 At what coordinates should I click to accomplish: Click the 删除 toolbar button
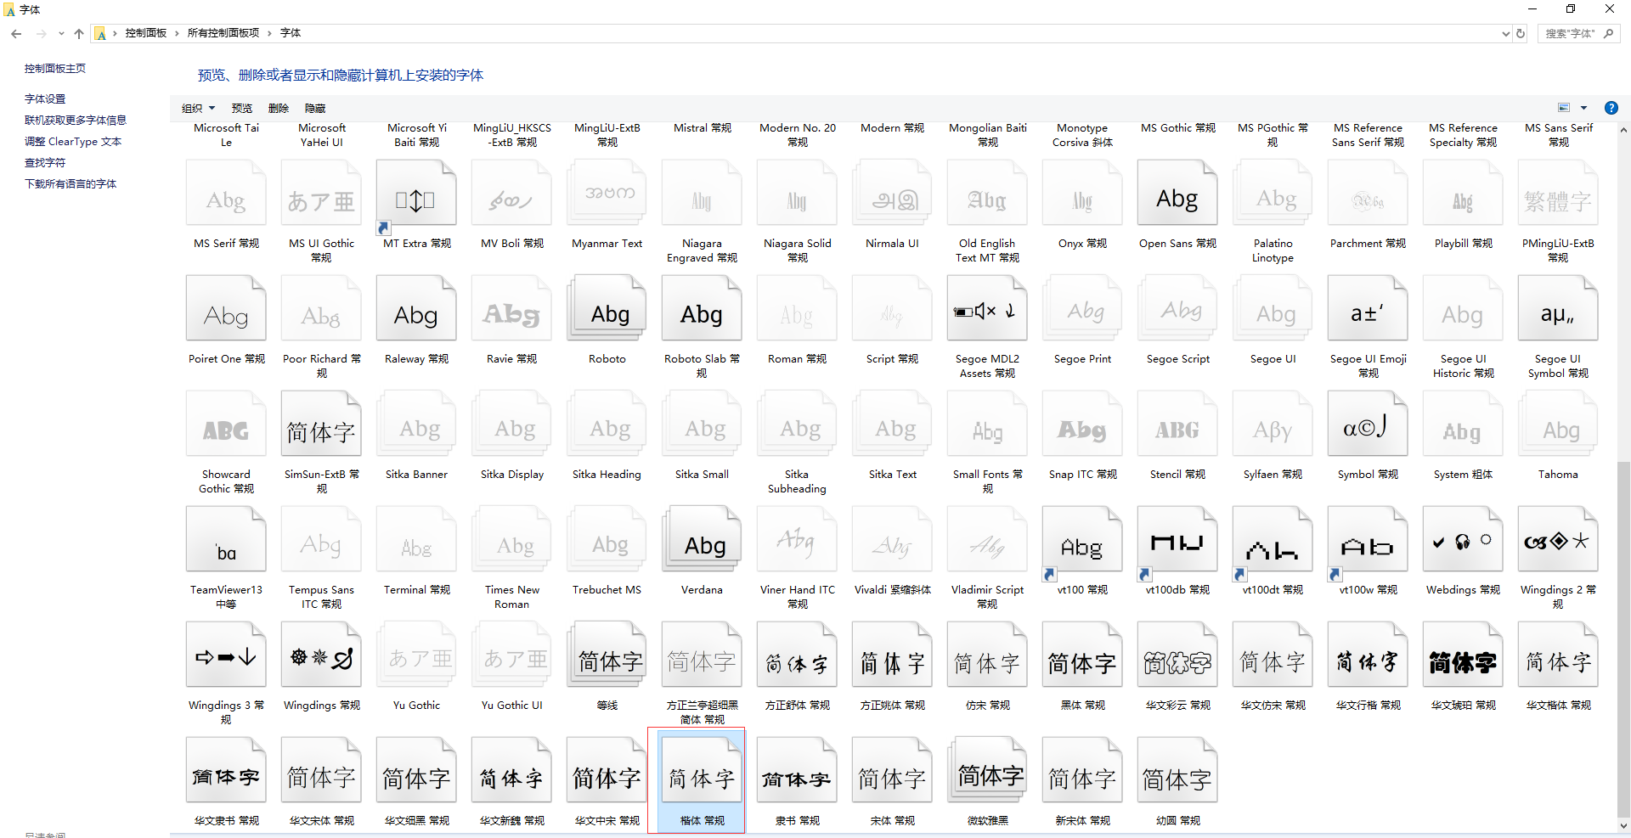[x=279, y=108]
